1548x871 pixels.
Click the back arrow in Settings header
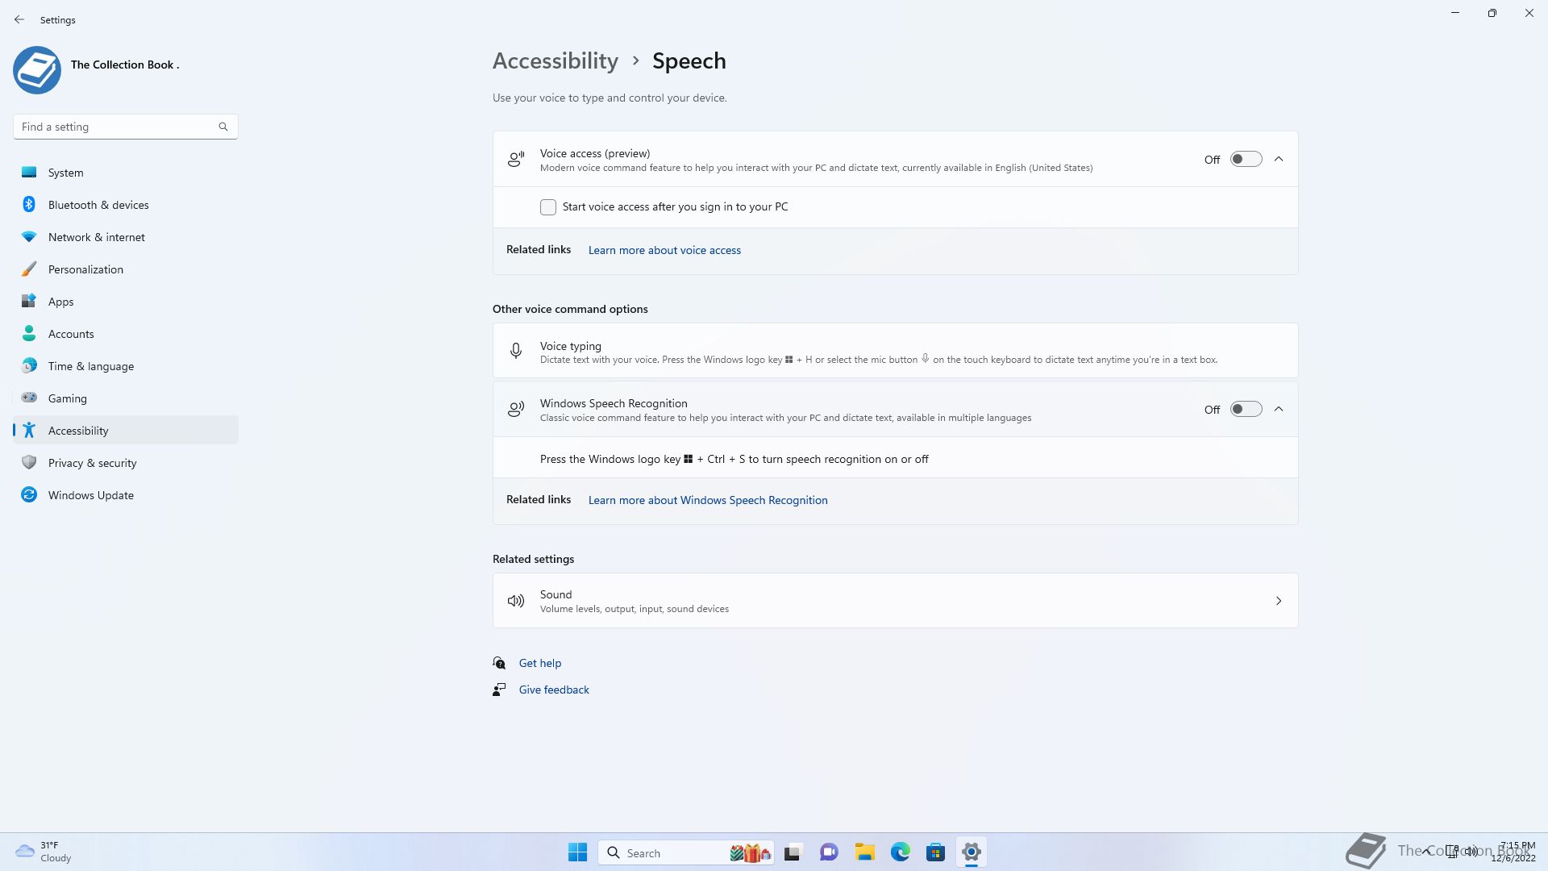click(x=19, y=19)
